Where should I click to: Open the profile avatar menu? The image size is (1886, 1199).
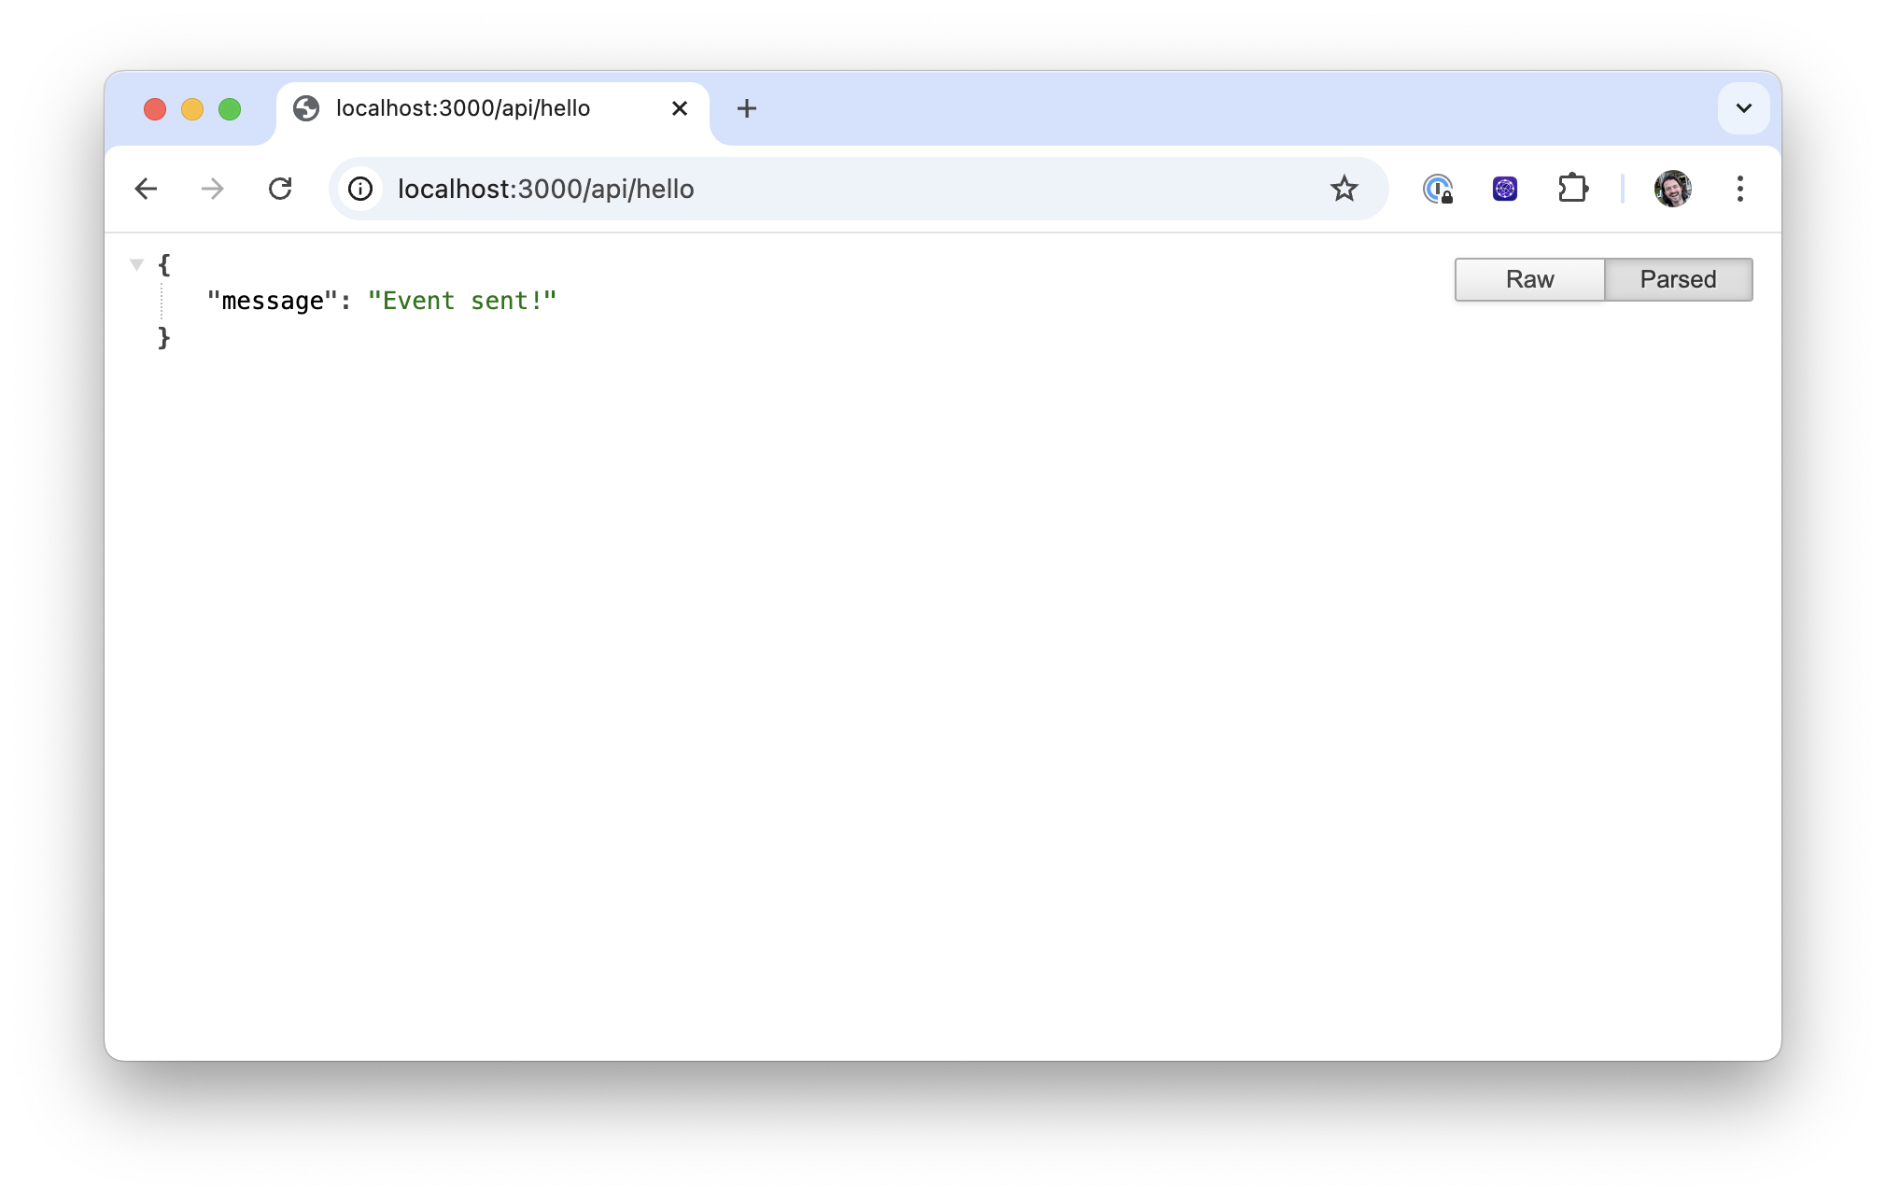1672,189
